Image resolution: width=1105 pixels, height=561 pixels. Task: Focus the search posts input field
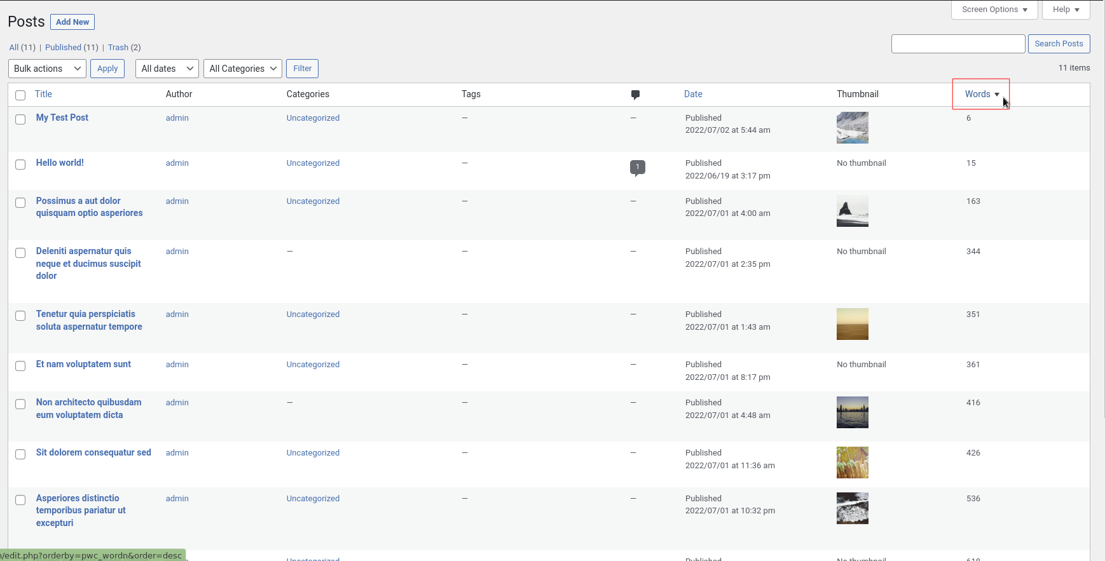point(957,44)
